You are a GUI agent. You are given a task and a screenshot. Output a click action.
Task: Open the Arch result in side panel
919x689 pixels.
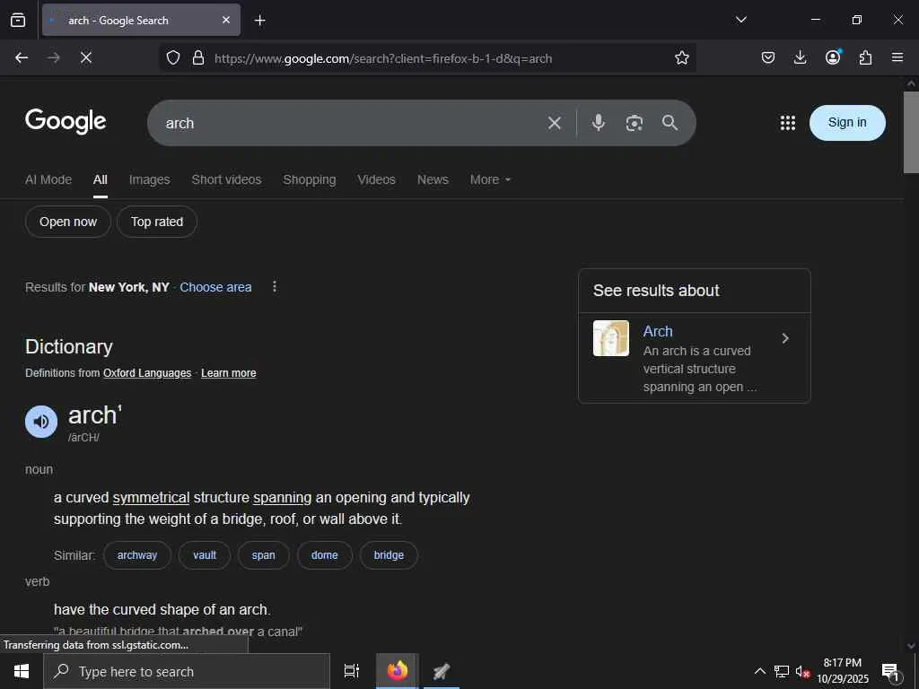[x=658, y=332]
